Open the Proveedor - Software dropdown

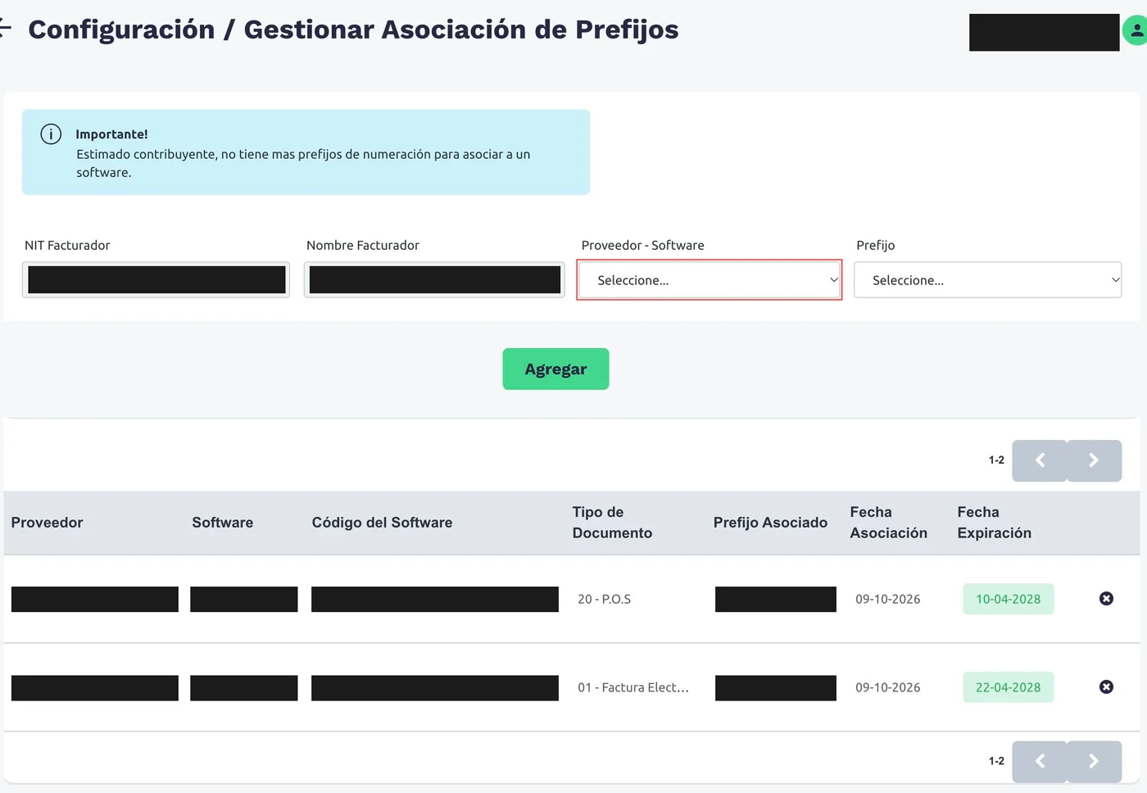pyautogui.click(x=710, y=280)
